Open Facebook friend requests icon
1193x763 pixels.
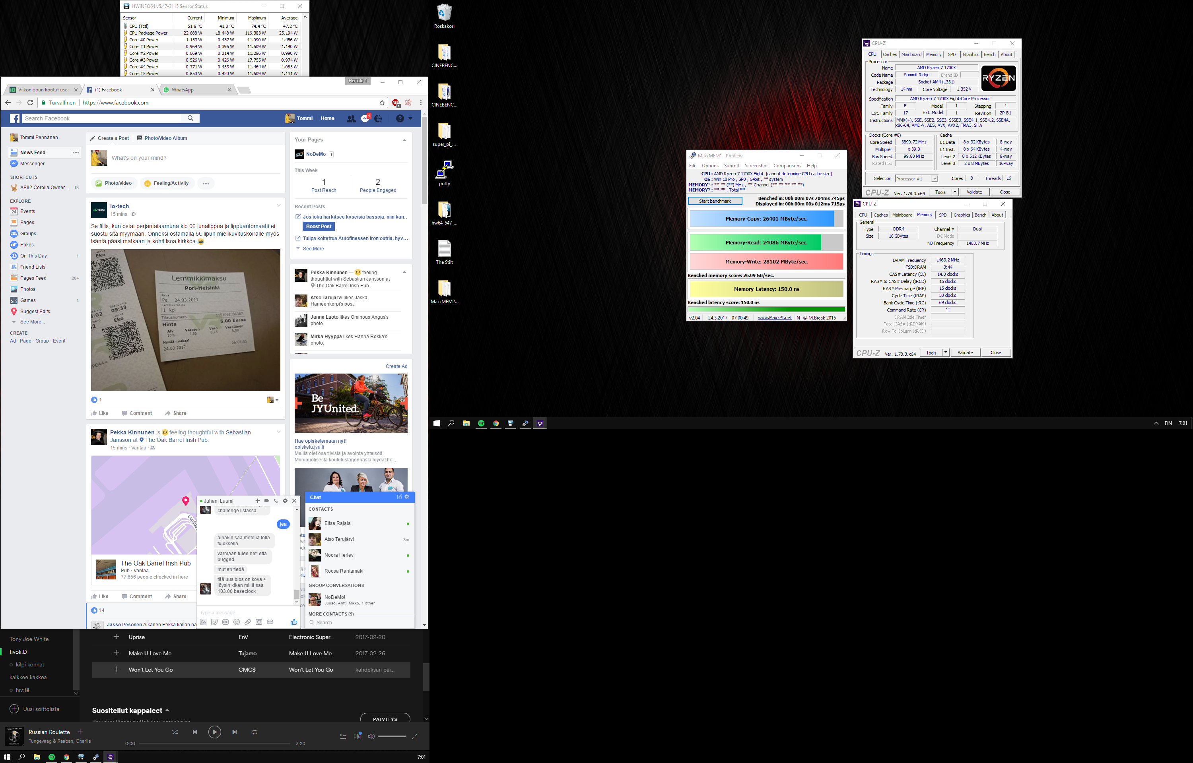point(351,118)
